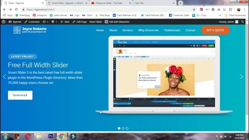Image resolution: width=249 pixels, height=140 pixels.
Task: Bookmark this page with the star icon
Action: tap(194, 9)
